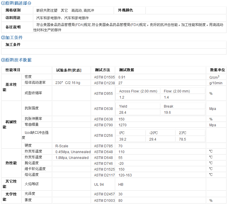Click the Izod缺口冲击强度 row label

pos(35,135)
